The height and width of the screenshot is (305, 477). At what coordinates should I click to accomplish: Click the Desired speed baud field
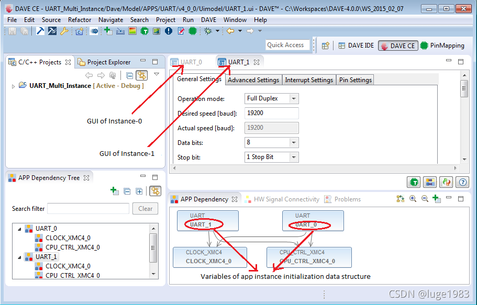(271, 113)
